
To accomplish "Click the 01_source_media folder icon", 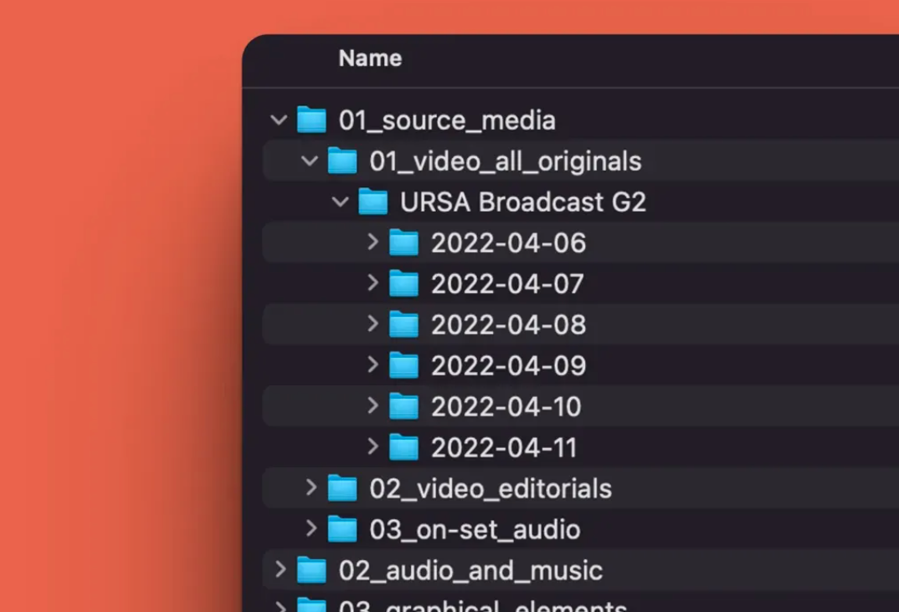I will click(x=311, y=120).
